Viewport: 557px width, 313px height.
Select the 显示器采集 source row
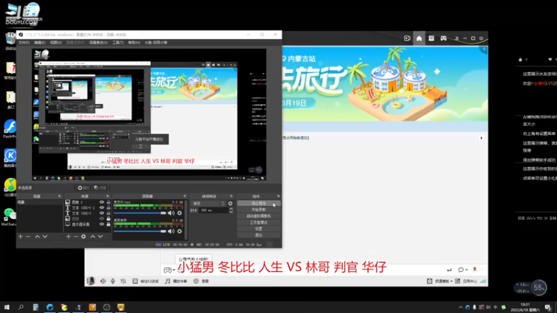tap(87, 224)
